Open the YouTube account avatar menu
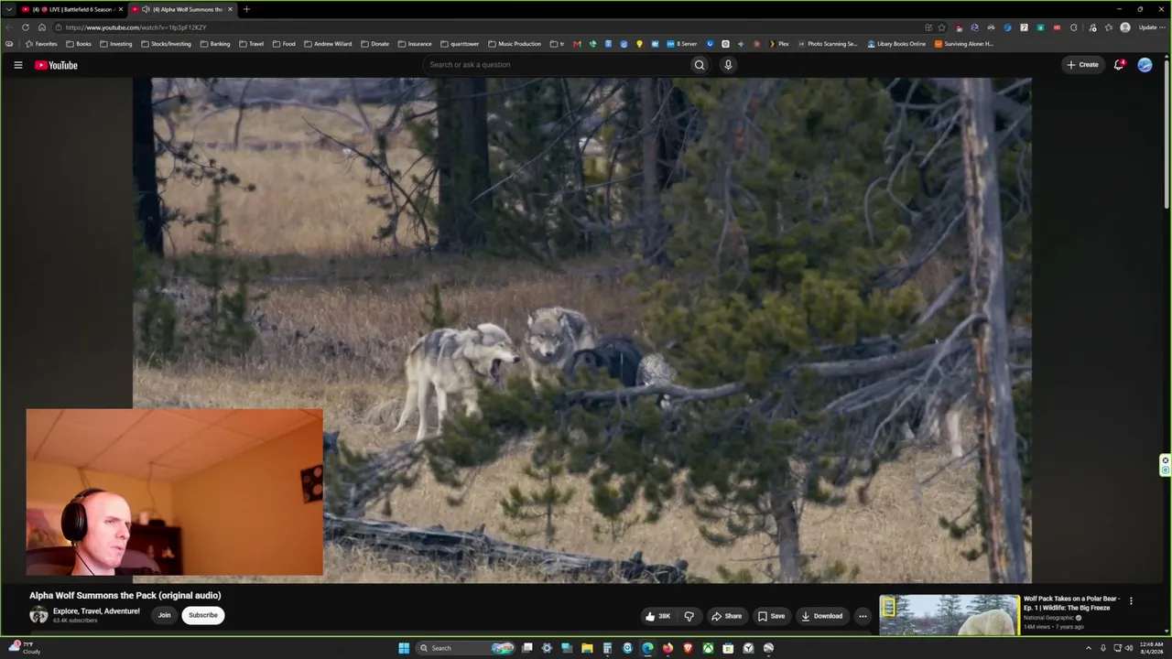The width and height of the screenshot is (1172, 659). (x=1145, y=65)
